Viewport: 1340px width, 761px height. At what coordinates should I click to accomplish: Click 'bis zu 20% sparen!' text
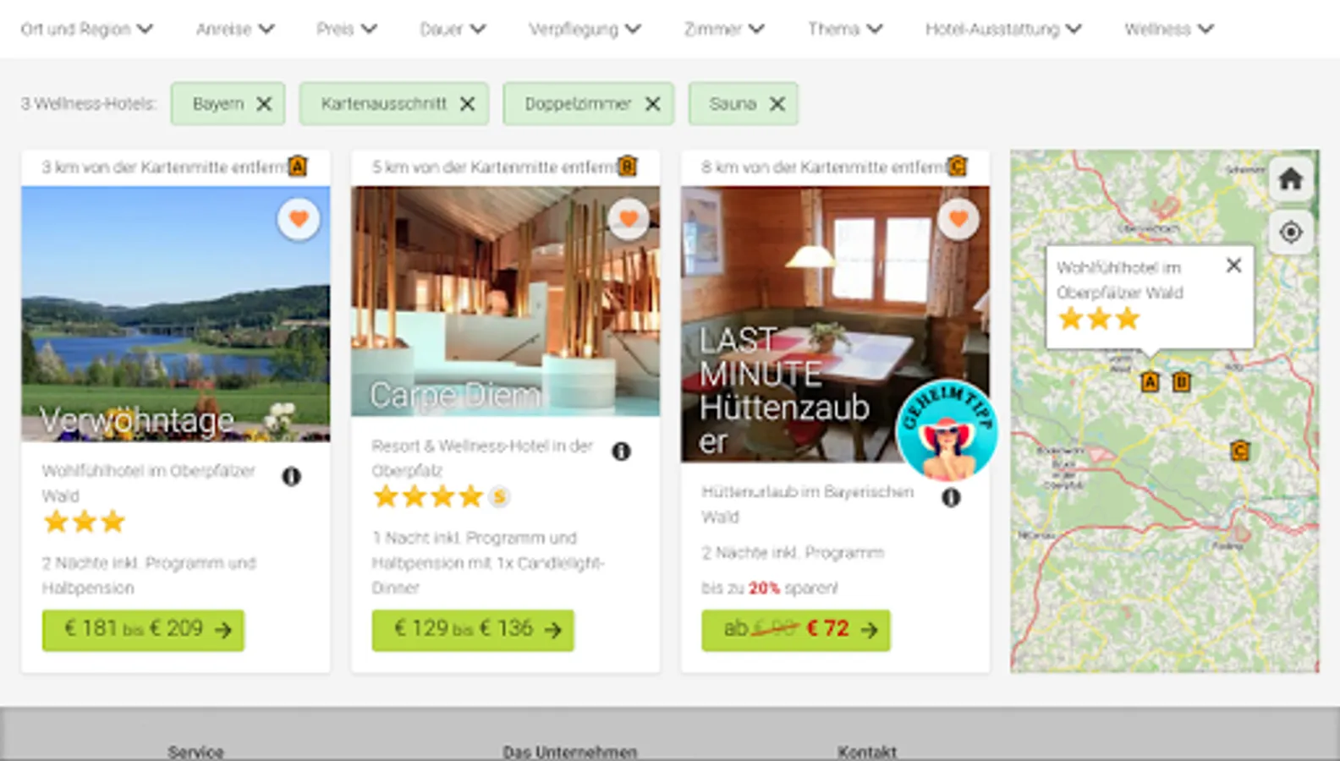coord(770,589)
